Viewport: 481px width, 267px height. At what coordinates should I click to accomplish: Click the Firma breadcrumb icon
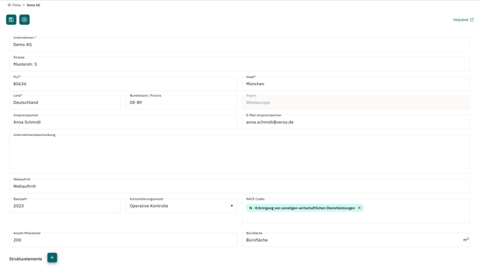(9, 5)
